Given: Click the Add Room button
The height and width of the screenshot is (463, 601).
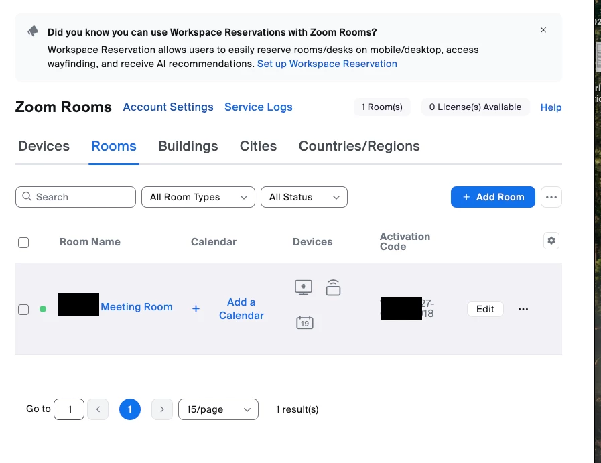Looking at the screenshot, I should [493, 197].
